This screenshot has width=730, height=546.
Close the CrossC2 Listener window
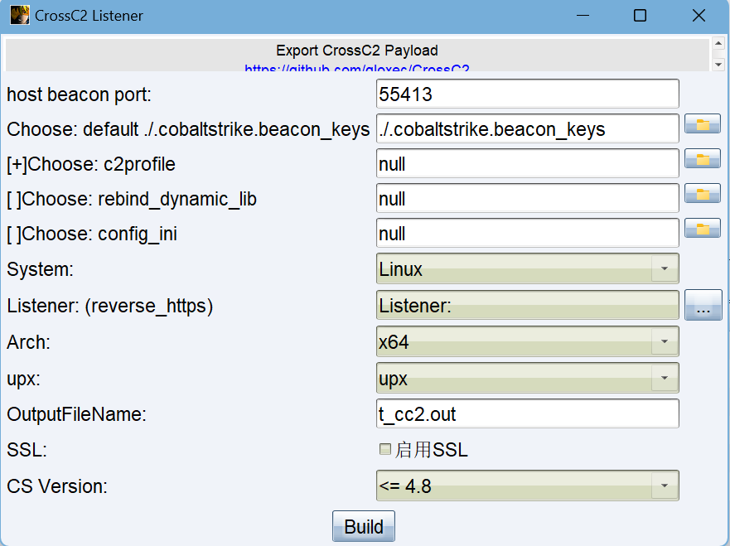point(699,16)
